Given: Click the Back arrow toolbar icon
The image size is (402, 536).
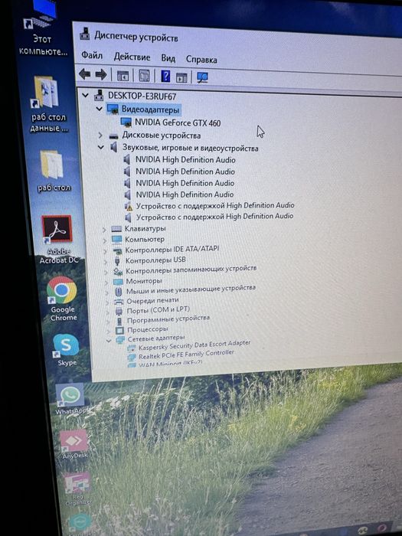Looking at the screenshot, I should [x=84, y=74].
